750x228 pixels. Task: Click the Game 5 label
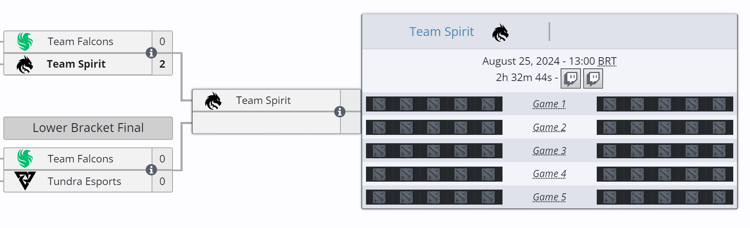[x=549, y=197]
